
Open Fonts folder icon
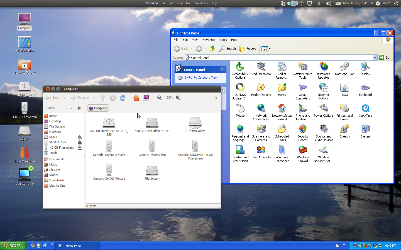[x=282, y=90]
